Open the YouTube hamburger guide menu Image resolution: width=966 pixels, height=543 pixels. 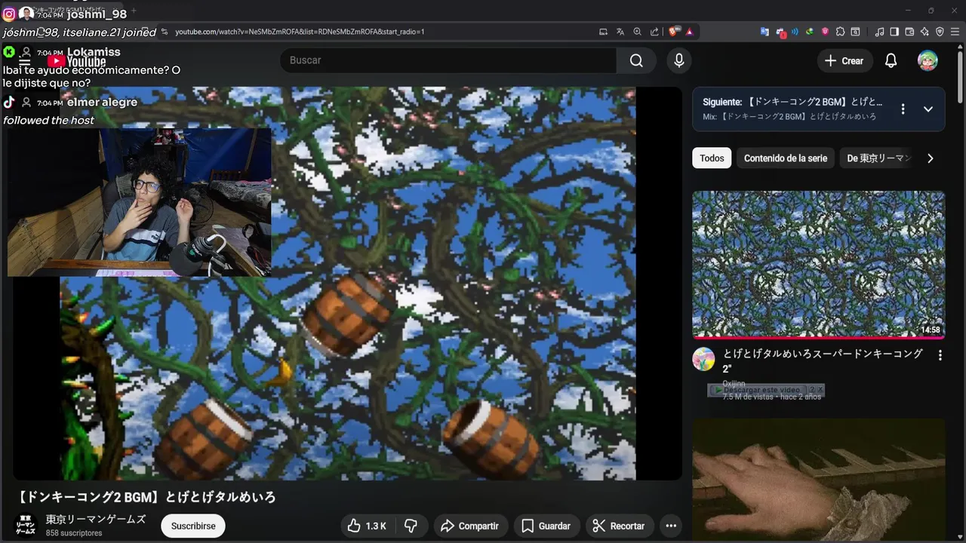(x=25, y=62)
